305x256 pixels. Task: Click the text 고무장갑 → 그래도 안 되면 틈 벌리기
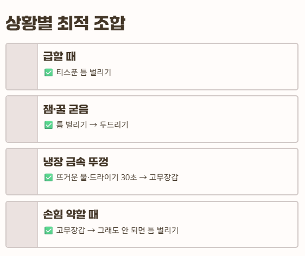tap(117, 230)
